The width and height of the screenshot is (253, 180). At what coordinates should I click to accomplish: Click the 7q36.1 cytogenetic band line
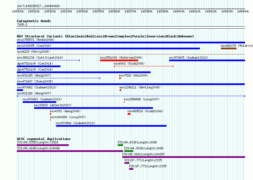point(131,27)
